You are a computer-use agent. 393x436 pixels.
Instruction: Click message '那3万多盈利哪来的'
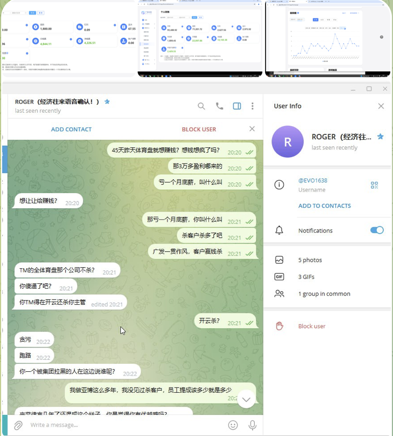tap(212, 166)
